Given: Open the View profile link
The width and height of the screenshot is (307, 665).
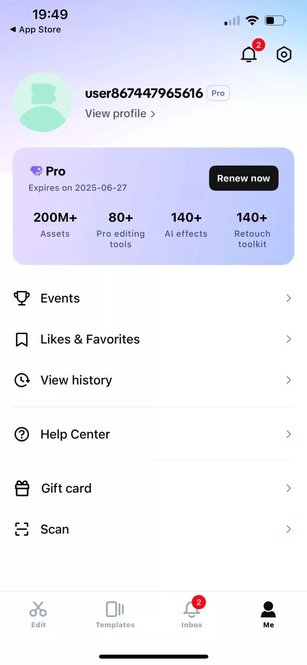Looking at the screenshot, I should coord(120,113).
